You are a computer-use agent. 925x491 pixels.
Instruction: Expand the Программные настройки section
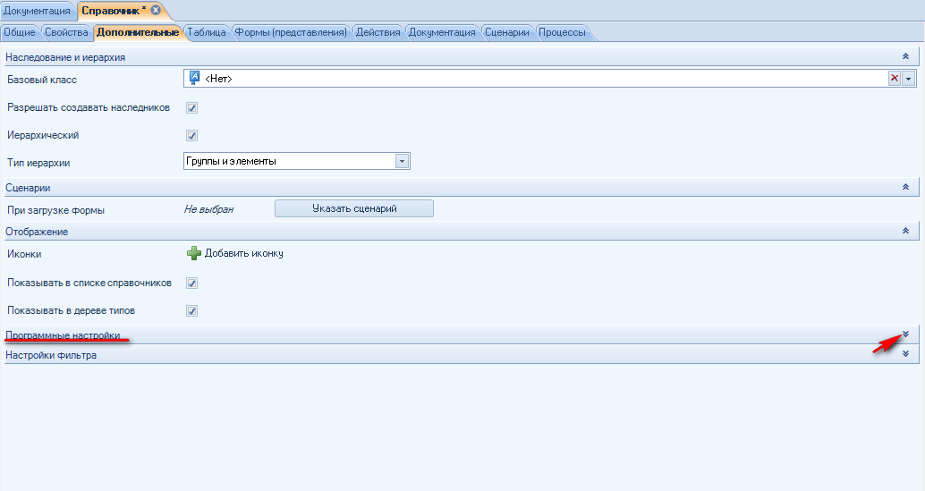click(x=905, y=334)
